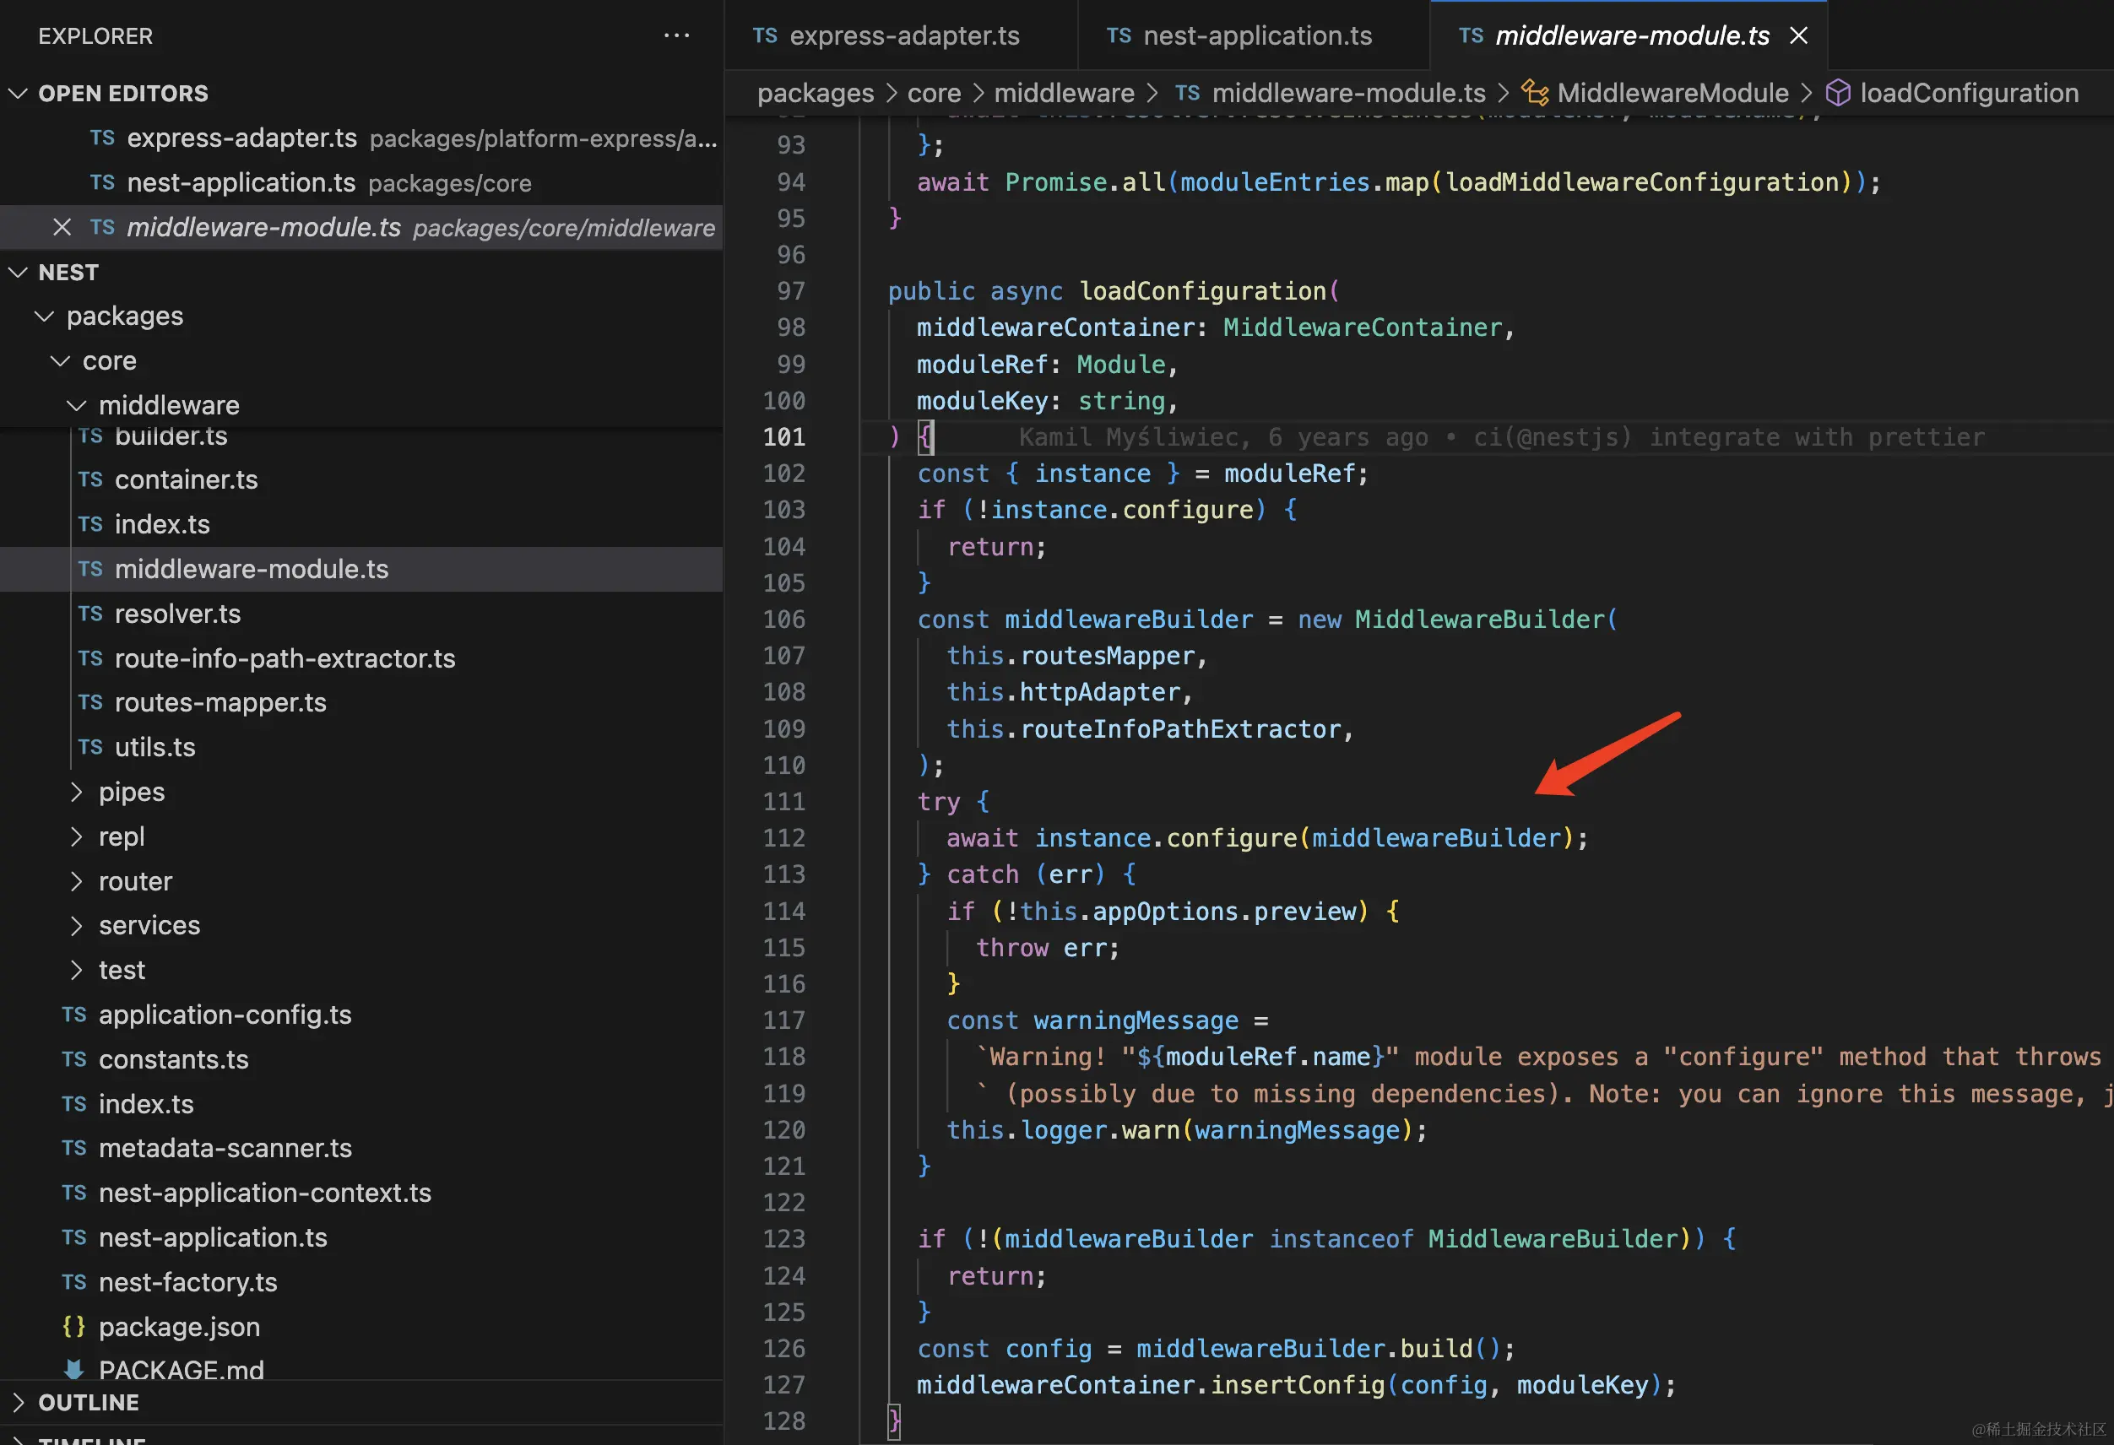
Task: Click line number 101 in gutter
Action: [784, 436]
